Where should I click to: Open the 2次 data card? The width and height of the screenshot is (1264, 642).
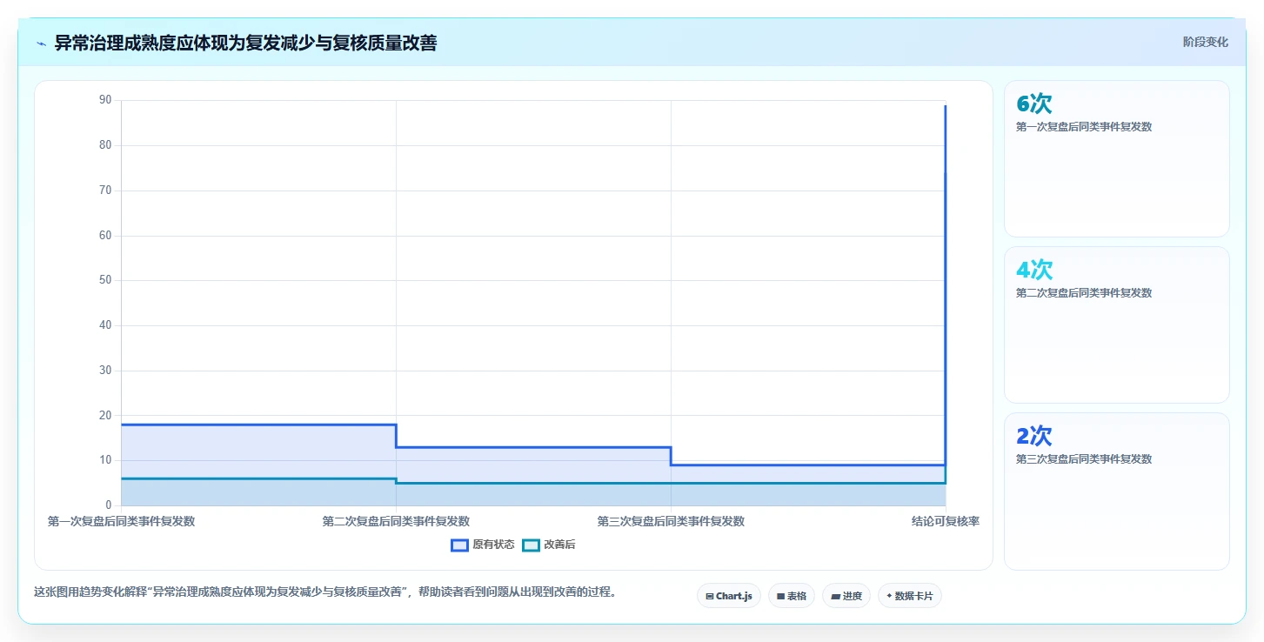pyautogui.click(x=1117, y=492)
